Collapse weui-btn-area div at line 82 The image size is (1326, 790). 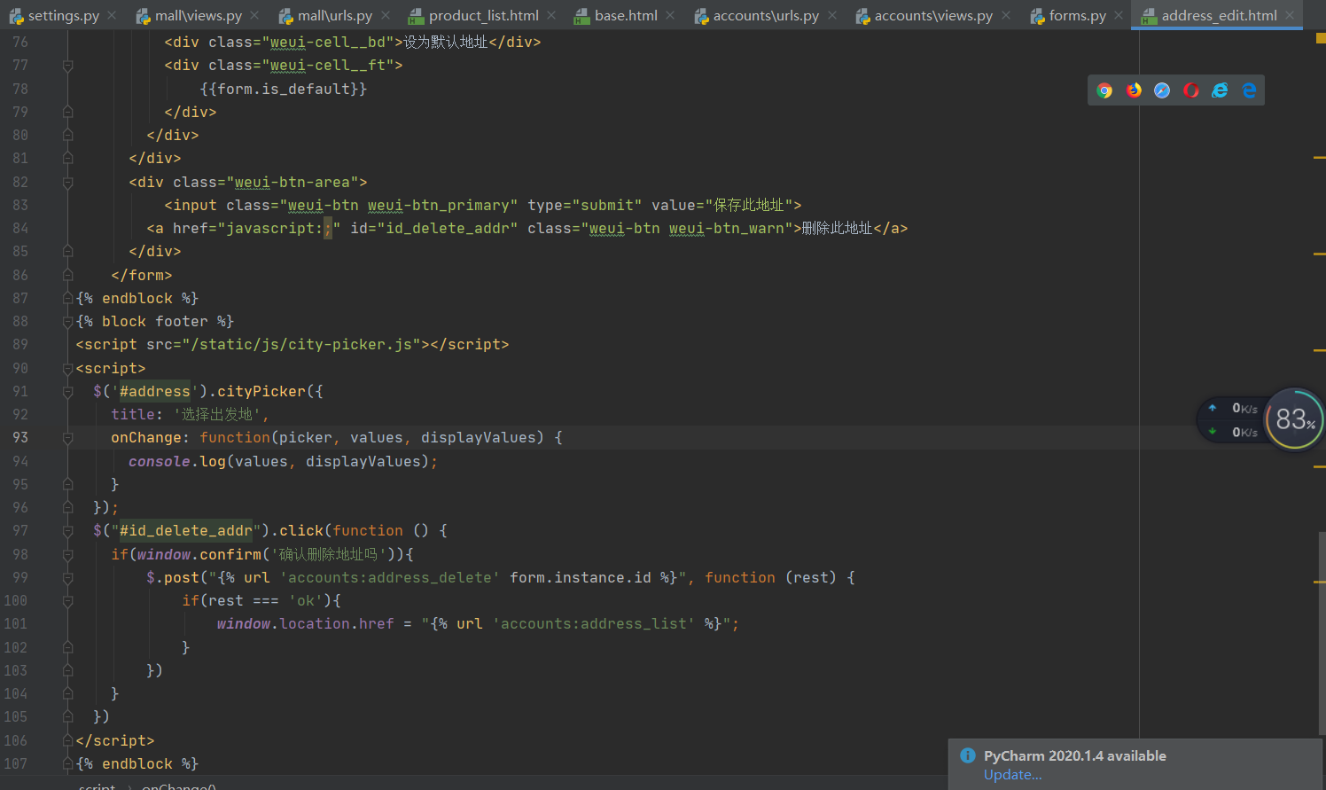pyautogui.click(x=67, y=182)
